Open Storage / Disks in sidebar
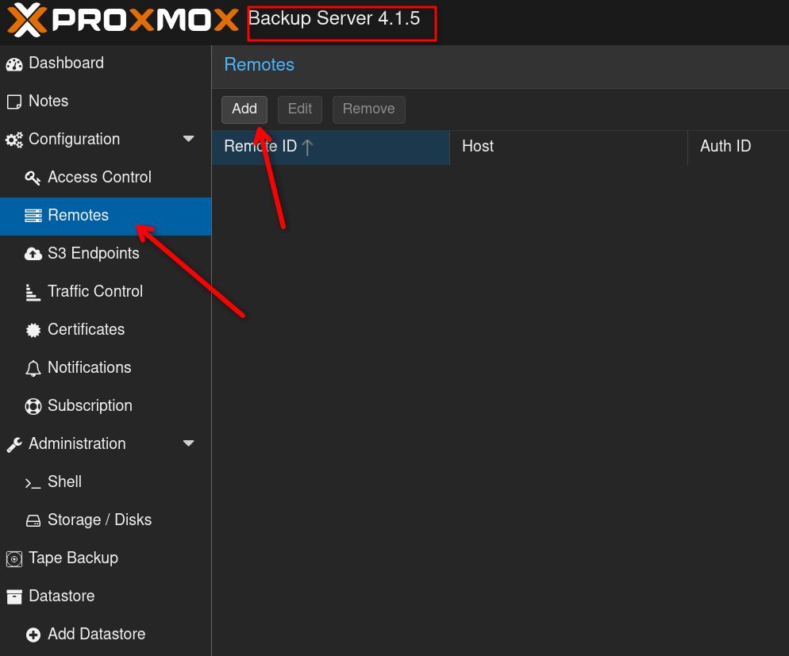 99,520
